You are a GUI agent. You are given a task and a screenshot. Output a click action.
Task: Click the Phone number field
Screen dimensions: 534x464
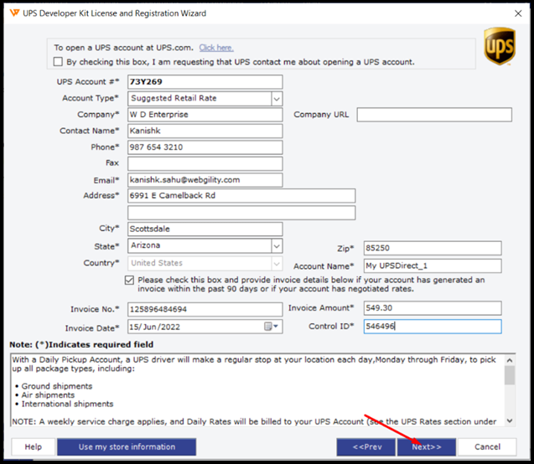click(205, 147)
